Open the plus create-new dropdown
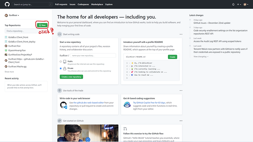 (x=239, y=4)
